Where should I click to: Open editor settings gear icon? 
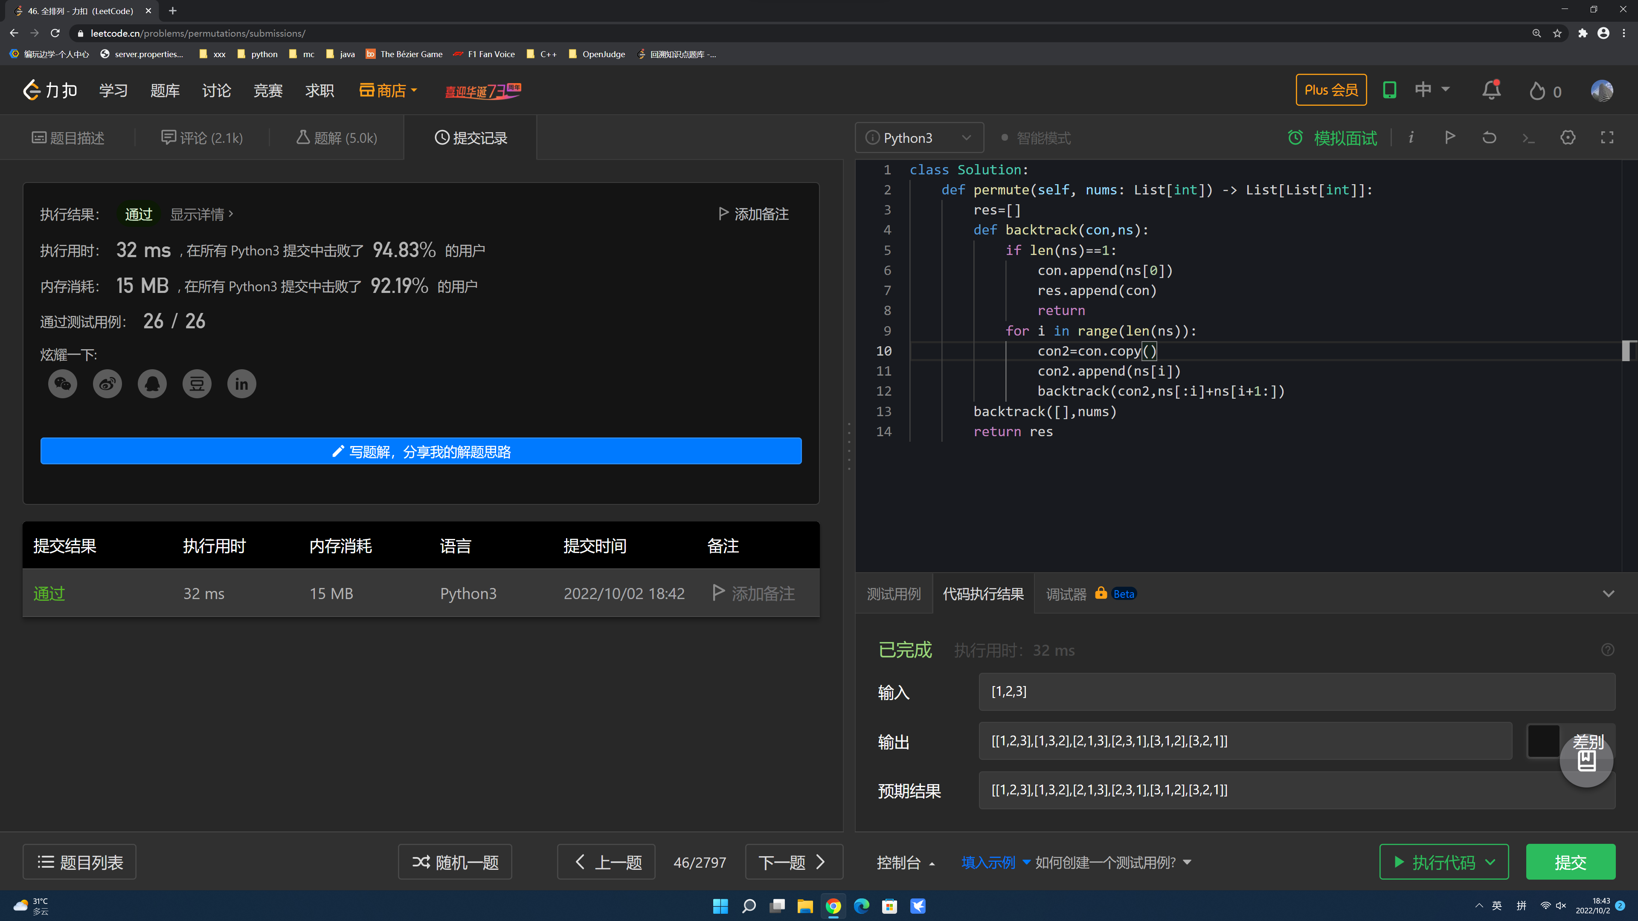(x=1568, y=137)
